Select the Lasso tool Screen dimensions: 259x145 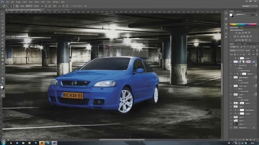click(x=2, y=21)
